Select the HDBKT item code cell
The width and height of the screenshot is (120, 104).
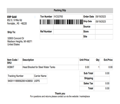(x=14, y=67)
